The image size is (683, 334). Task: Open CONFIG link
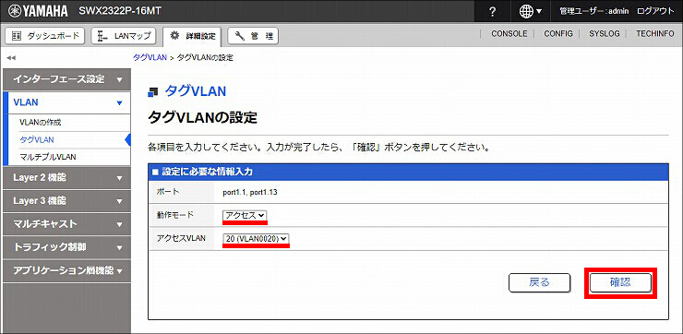pos(558,34)
